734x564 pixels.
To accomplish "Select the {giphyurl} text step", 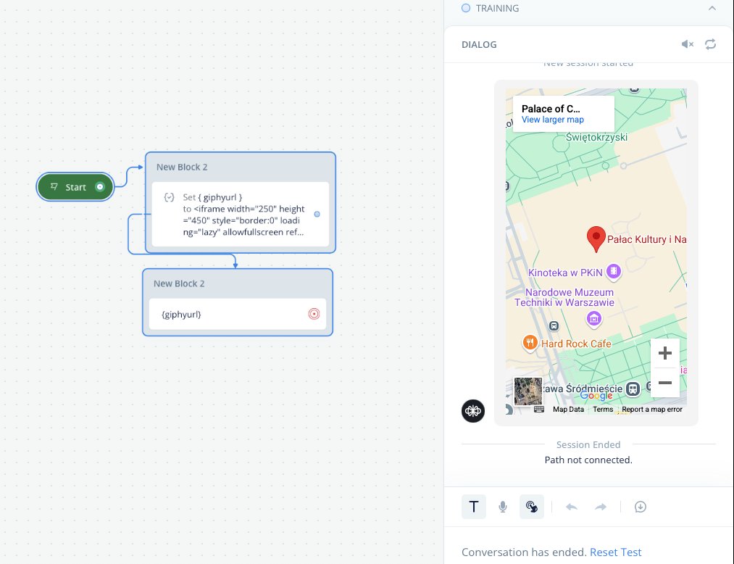I will click(238, 314).
